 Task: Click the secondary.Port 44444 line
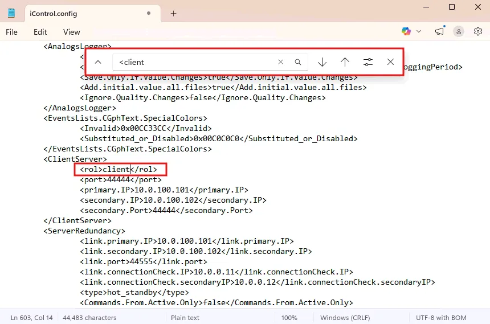(x=166, y=210)
